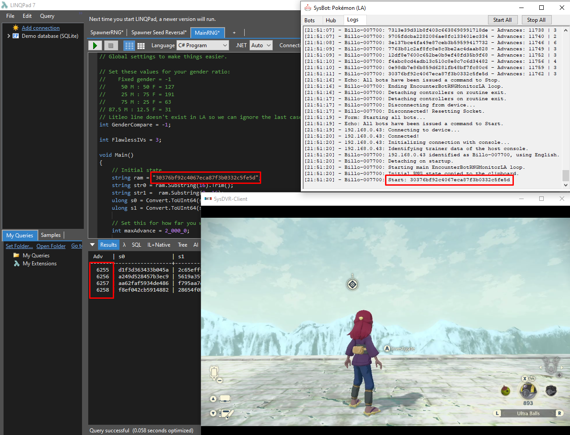Click the 6255 advance row in results
Screen dimensions: 570x435
(x=103, y=269)
